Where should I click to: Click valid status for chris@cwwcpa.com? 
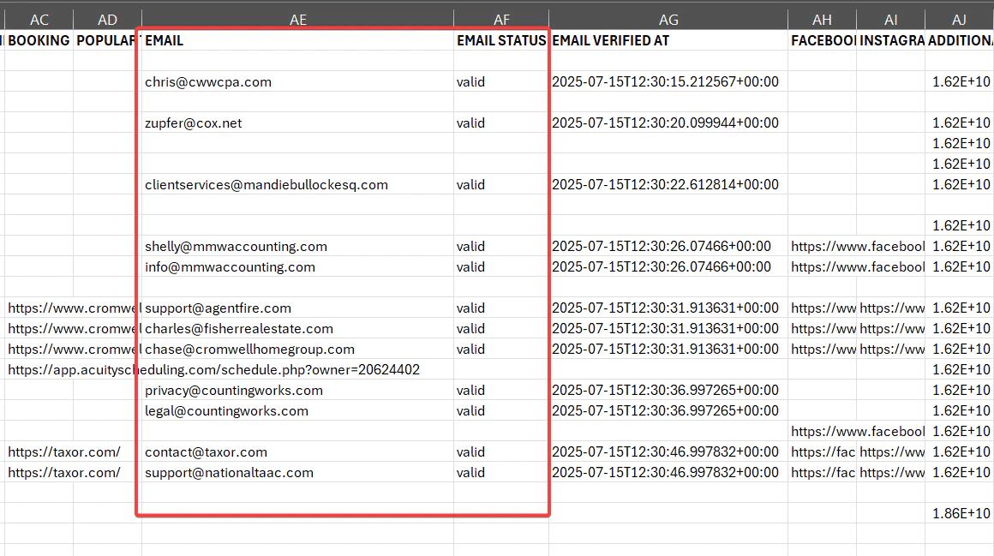501,81
